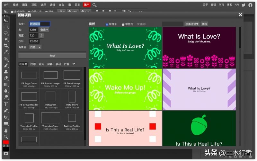Select the Path Selection arrow tool
The height and width of the screenshot is (161, 257).
(6, 117)
